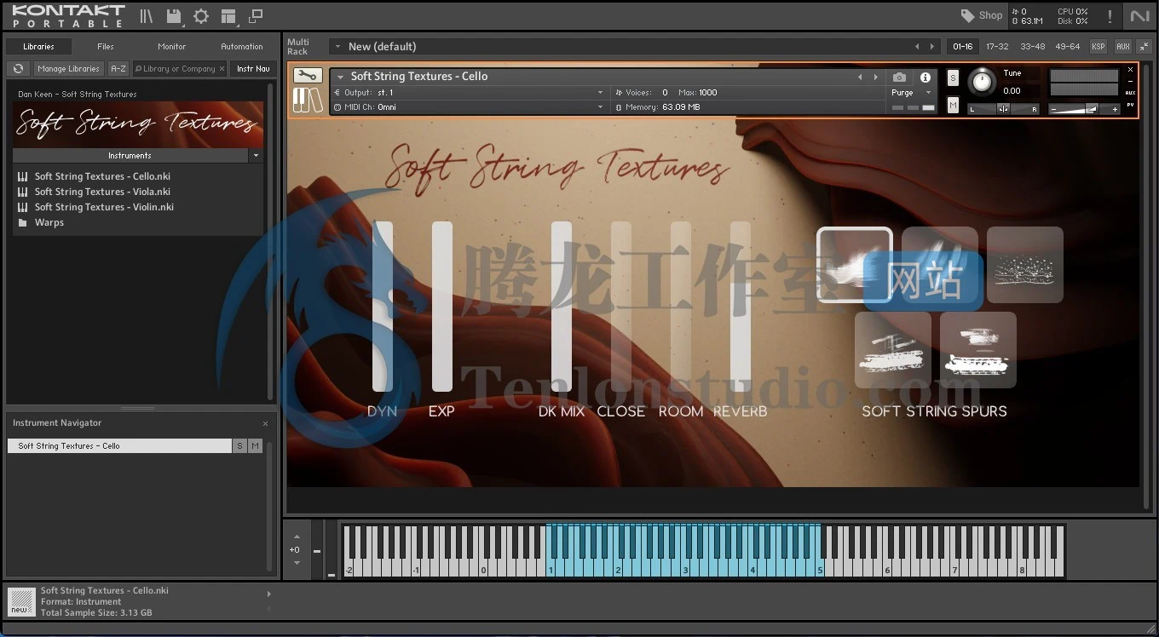This screenshot has width=1159, height=637.
Task: Click the EXP slider
Action: tap(442, 307)
